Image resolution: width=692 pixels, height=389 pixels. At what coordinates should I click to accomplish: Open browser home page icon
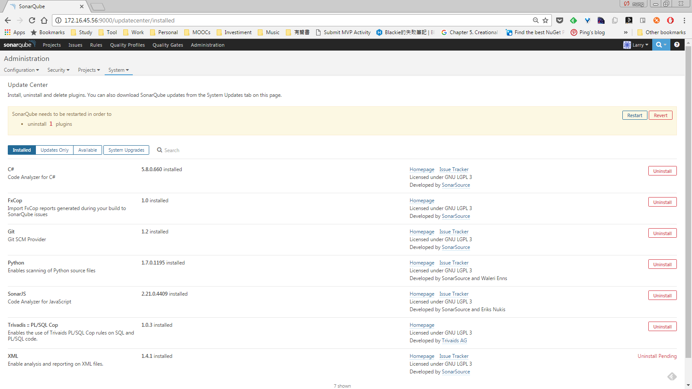pyautogui.click(x=44, y=20)
